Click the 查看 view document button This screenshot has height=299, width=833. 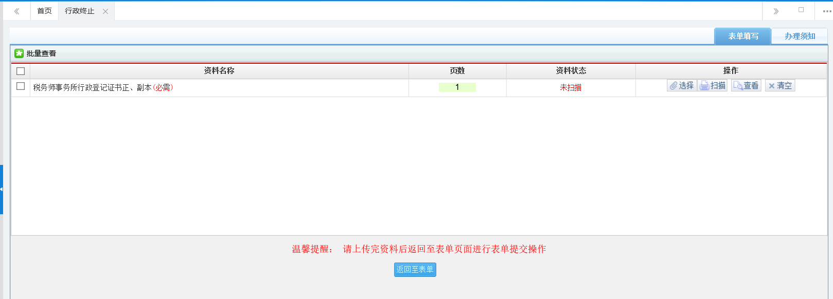(746, 86)
